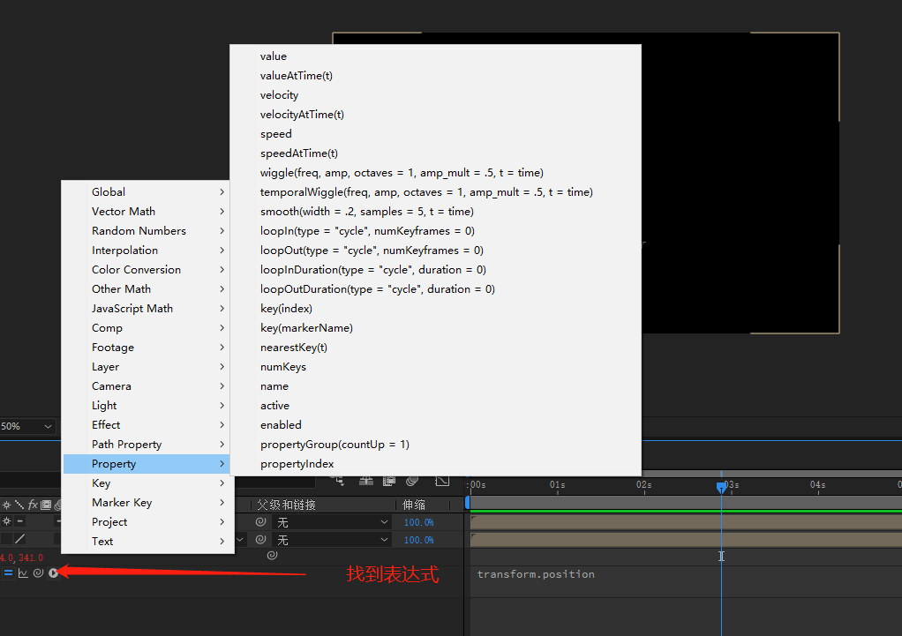Click the collapse transformations sun icon in the column header
This screenshot has height=636, width=902.
click(x=6, y=505)
